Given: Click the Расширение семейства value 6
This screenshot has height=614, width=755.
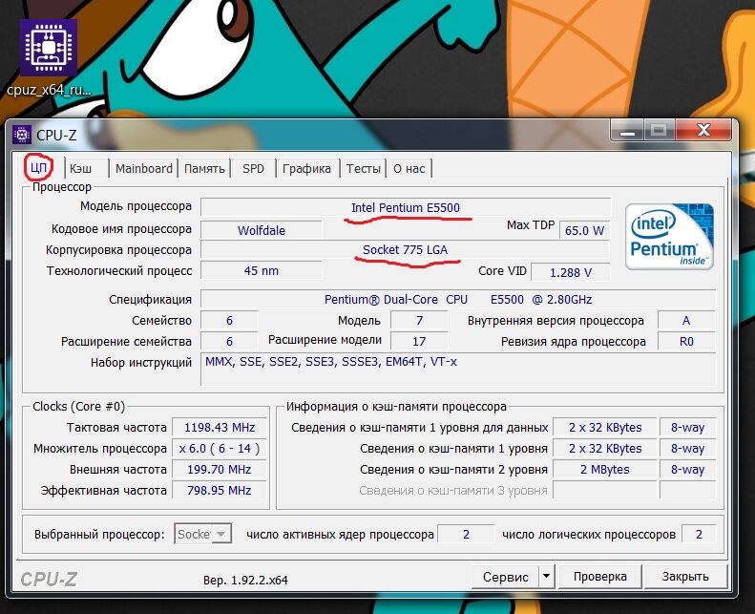Looking at the screenshot, I should tap(229, 342).
